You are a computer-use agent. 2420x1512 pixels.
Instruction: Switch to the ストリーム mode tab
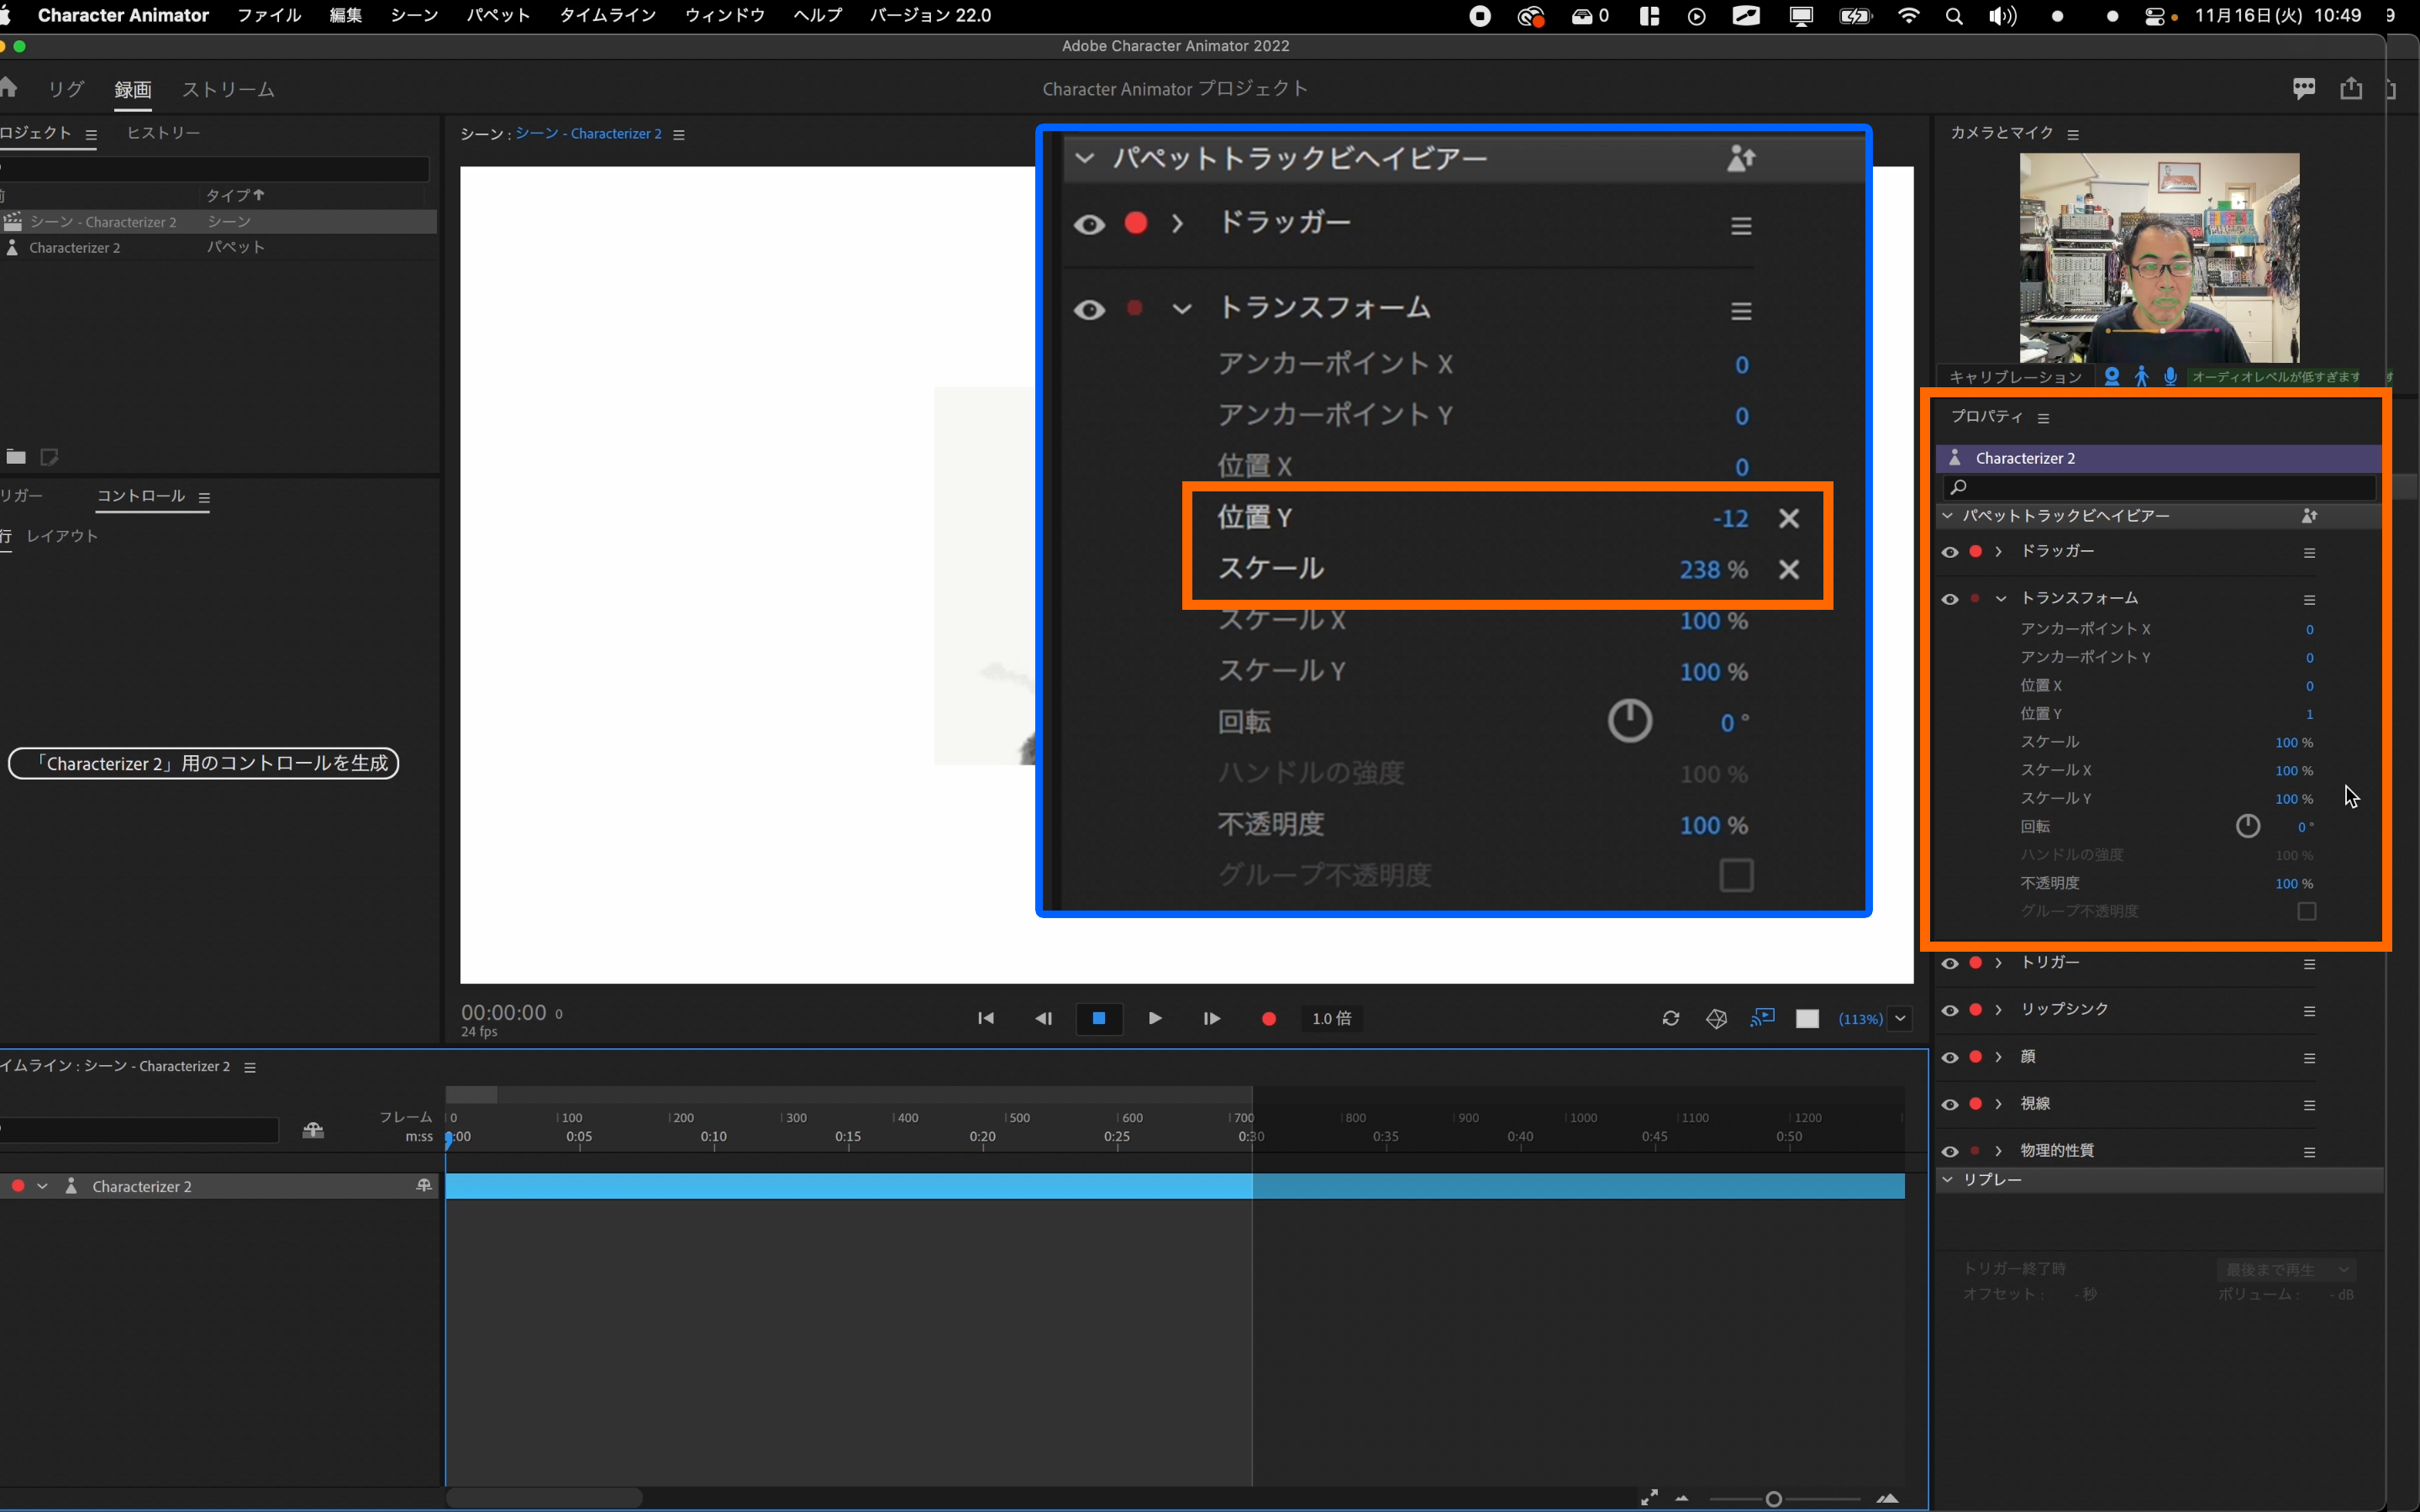(228, 89)
